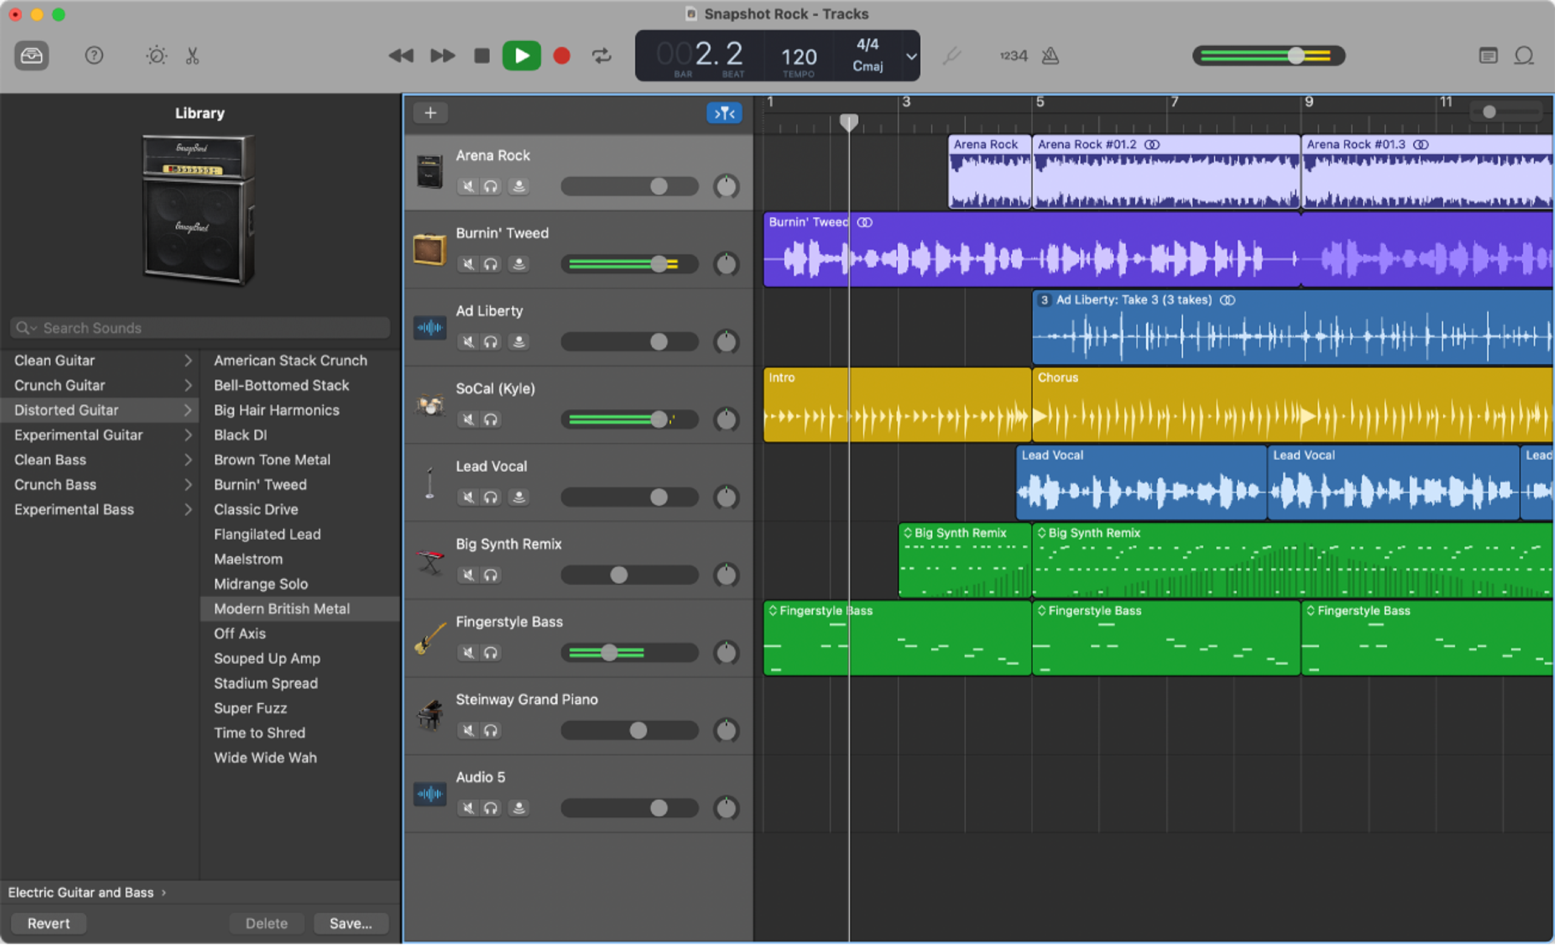This screenshot has height=946, width=1555.
Task: Click the Revert button
Action: [x=48, y=923]
